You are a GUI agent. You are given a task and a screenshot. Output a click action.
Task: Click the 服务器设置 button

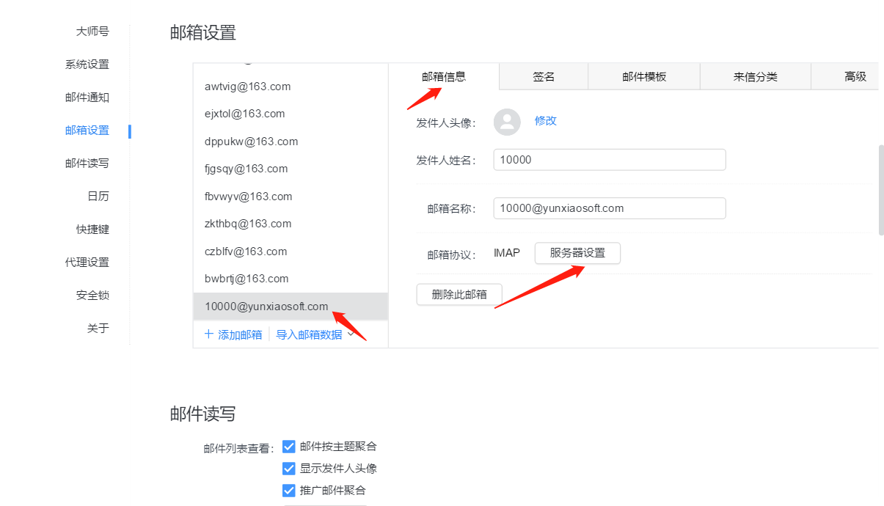coord(577,253)
